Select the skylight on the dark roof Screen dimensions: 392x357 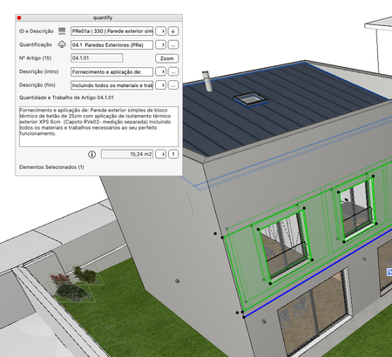tap(251, 99)
